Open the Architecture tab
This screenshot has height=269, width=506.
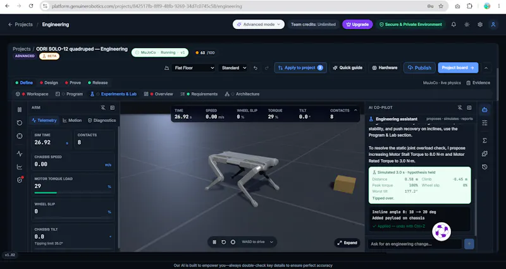click(242, 94)
